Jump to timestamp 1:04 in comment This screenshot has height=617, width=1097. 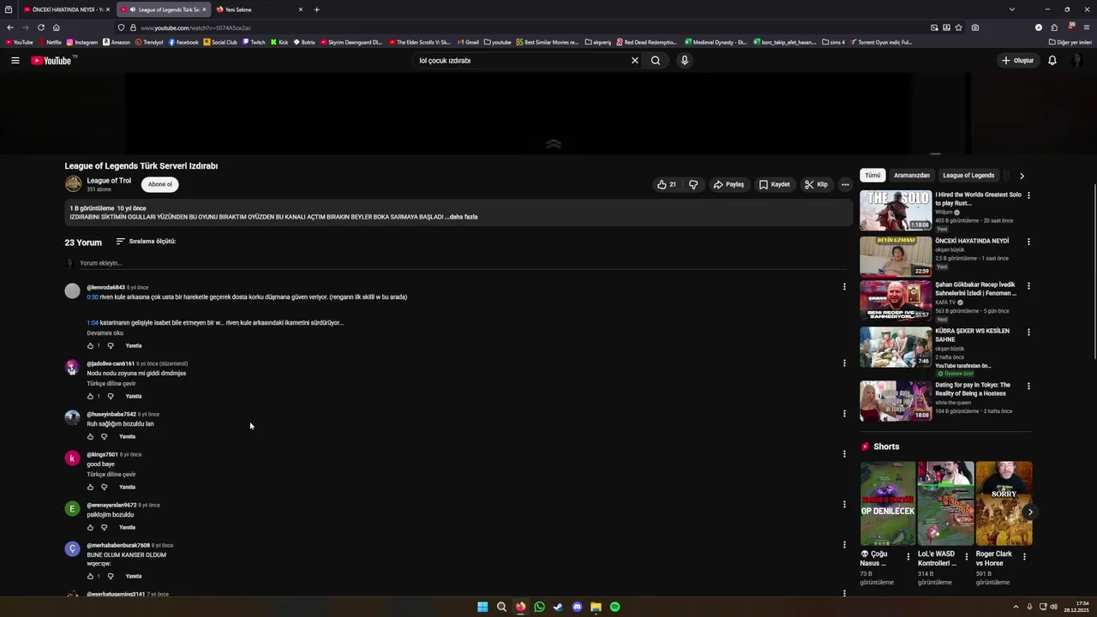93,323
